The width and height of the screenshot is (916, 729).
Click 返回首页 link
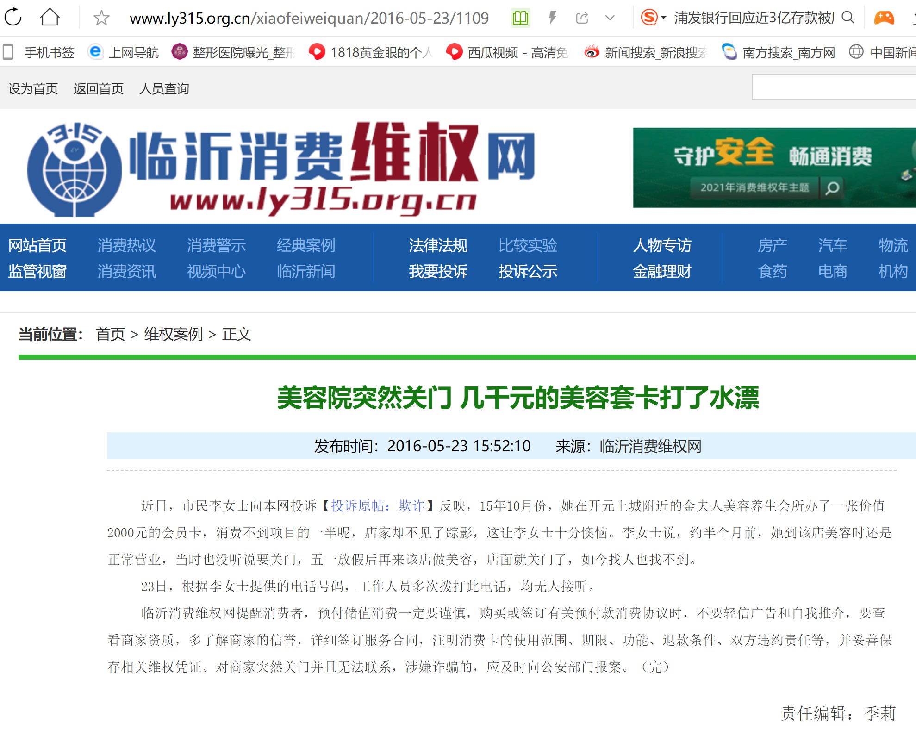tap(99, 88)
